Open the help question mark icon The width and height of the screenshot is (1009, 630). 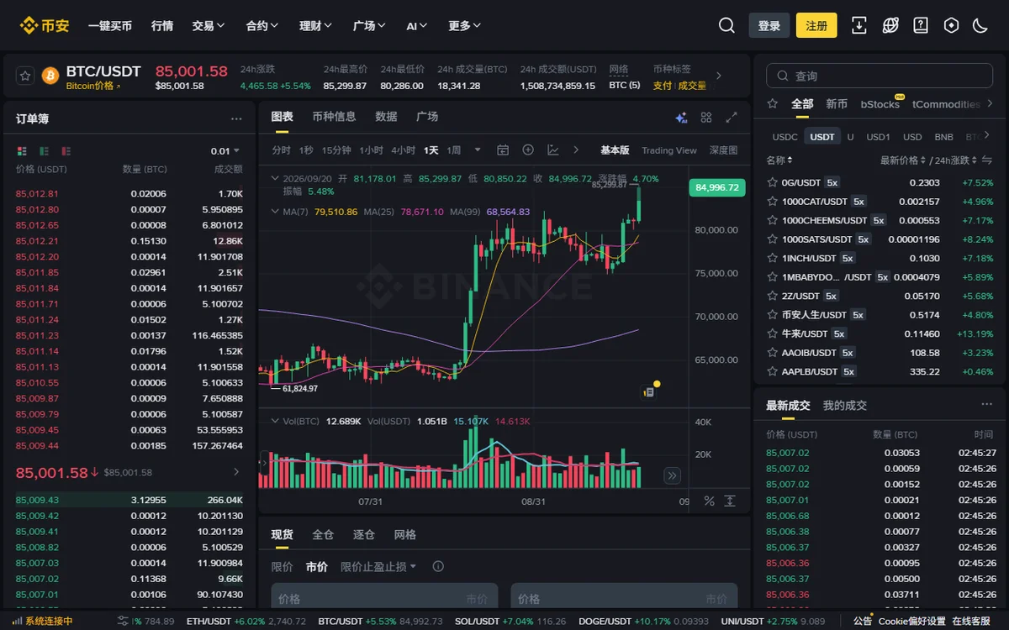click(921, 25)
